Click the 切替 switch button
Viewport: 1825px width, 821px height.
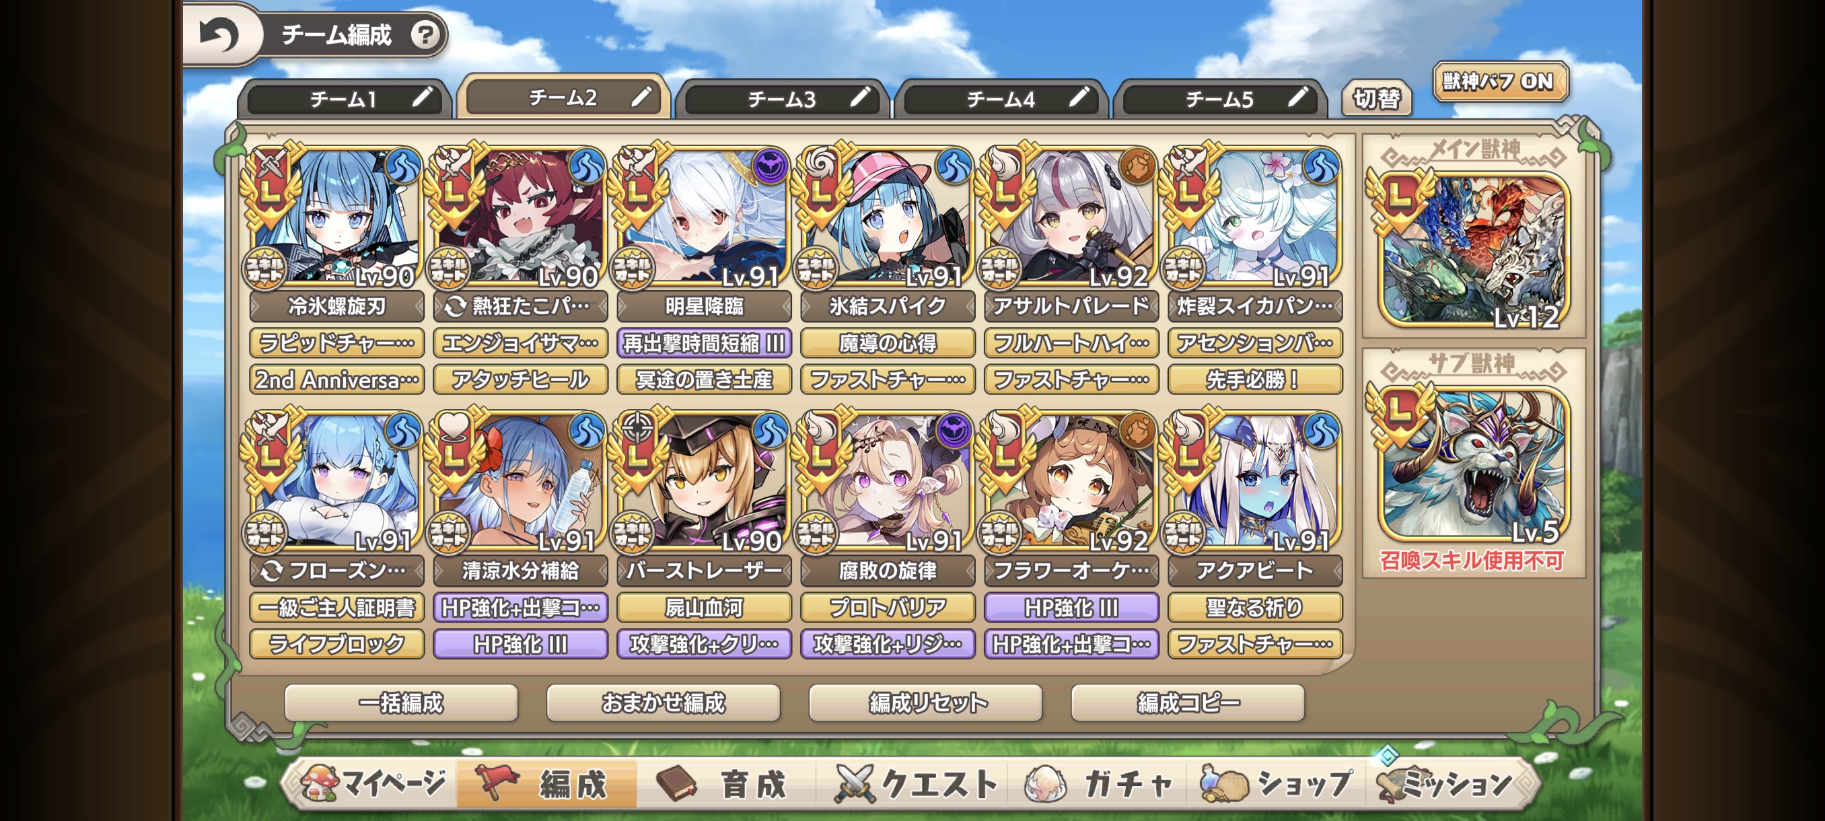click(x=1376, y=98)
